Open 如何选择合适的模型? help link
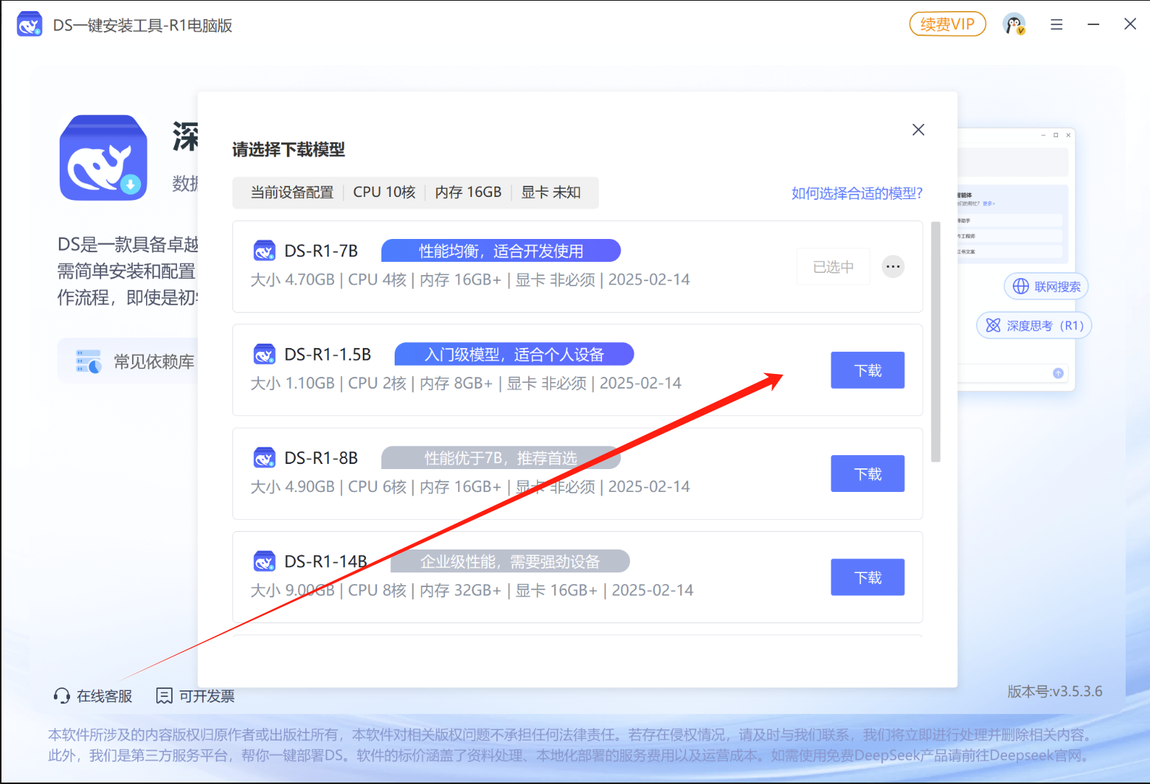Screen dimensions: 1150x784 pos(857,193)
